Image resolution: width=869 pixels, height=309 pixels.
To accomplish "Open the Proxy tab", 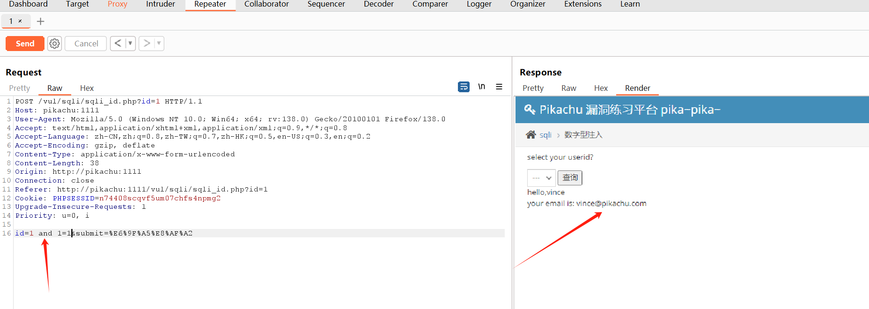I will tap(118, 4).
